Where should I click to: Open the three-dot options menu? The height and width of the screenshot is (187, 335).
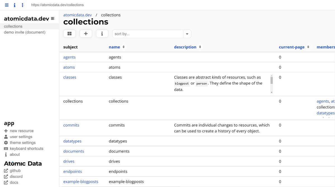coord(23,5)
